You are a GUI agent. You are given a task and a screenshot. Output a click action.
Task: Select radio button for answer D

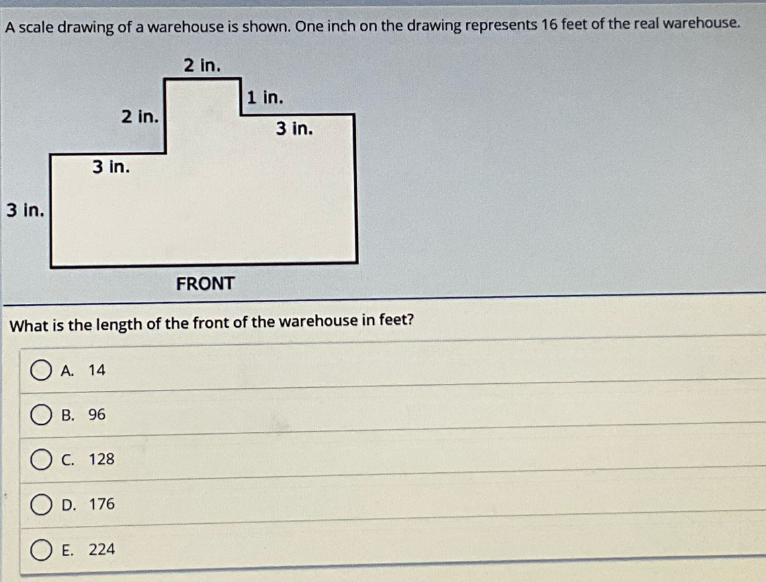40,505
